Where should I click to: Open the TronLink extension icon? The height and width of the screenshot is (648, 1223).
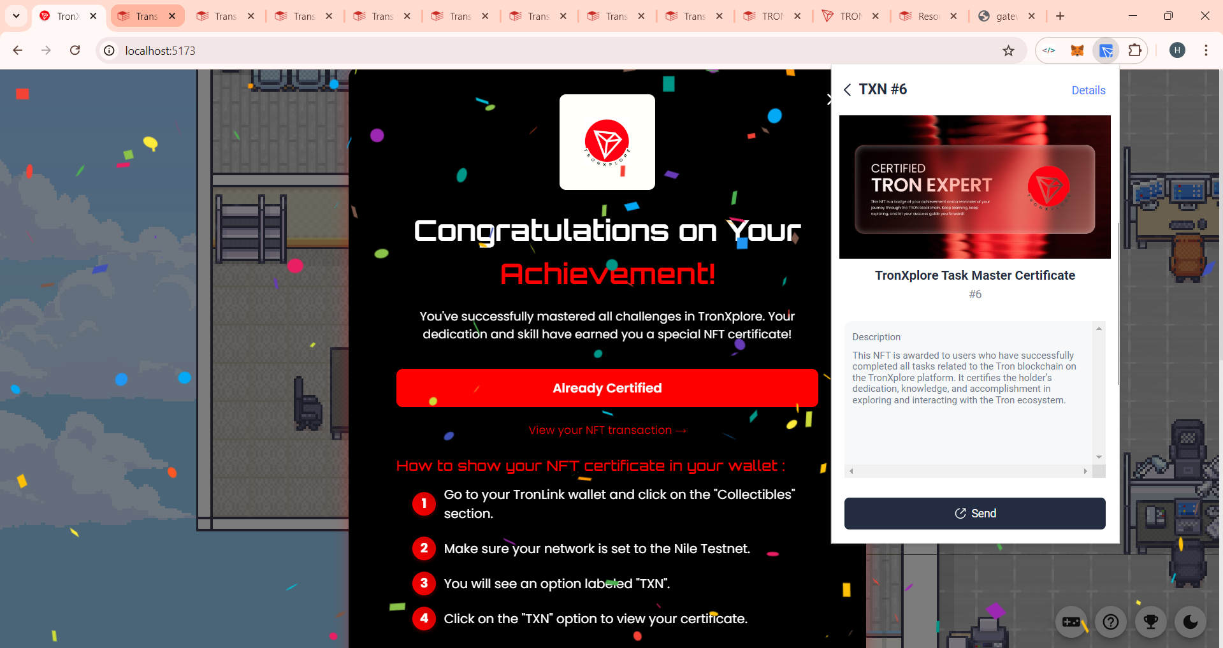point(1106,51)
